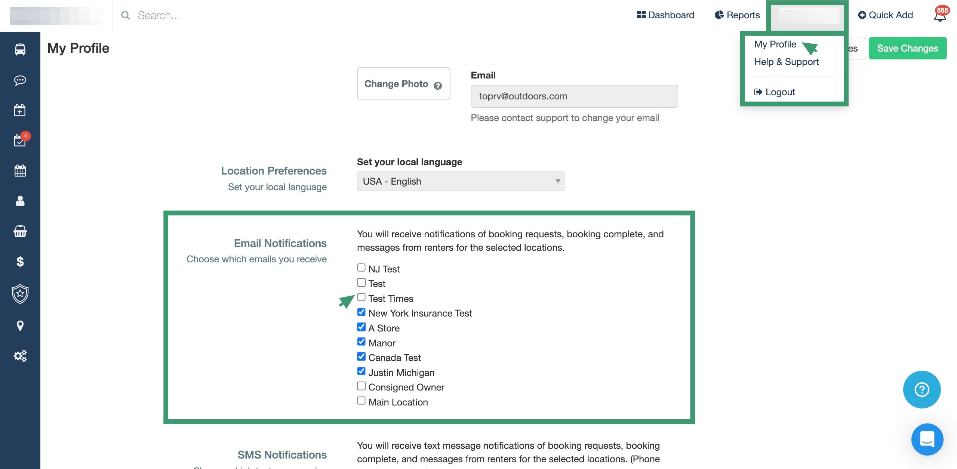Click the add-booking calendar plus icon
Image resolution: width=957 pixels, height=469 pixels.
[x=20, y=110]
